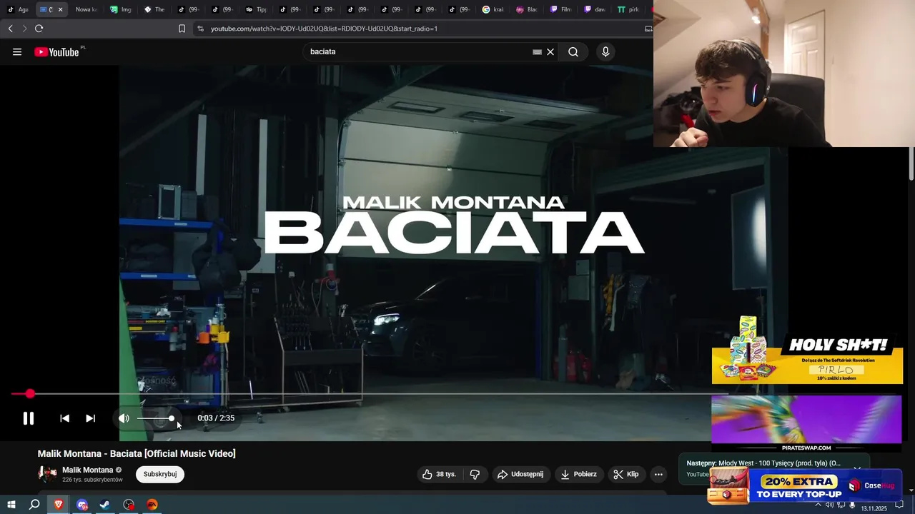Subscribe with the Subskrybuj button

160,474
